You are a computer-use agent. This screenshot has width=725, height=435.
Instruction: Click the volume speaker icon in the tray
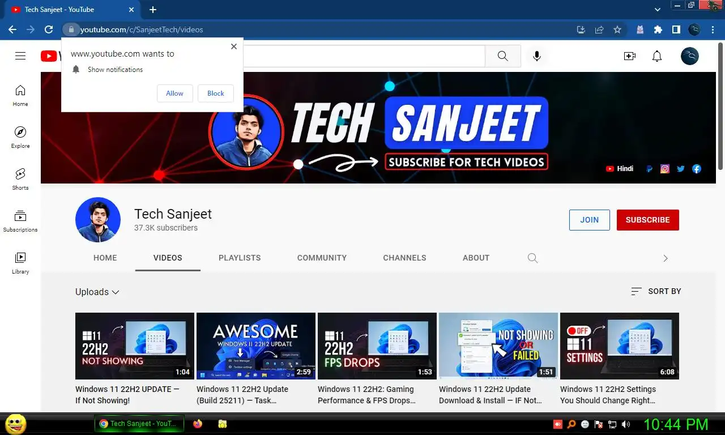[626, 424]
